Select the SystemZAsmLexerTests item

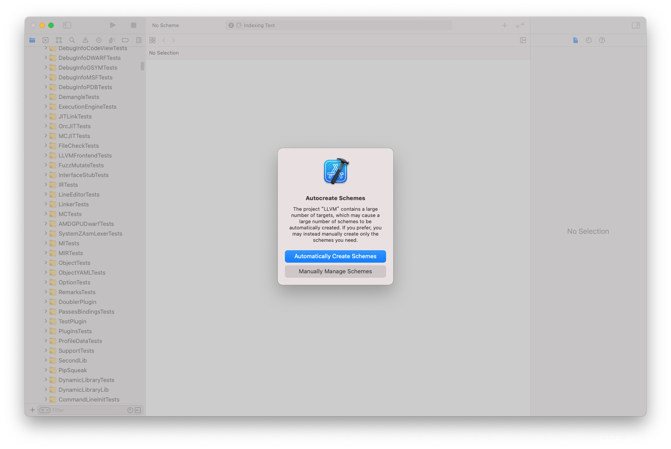tap(91, 233)
